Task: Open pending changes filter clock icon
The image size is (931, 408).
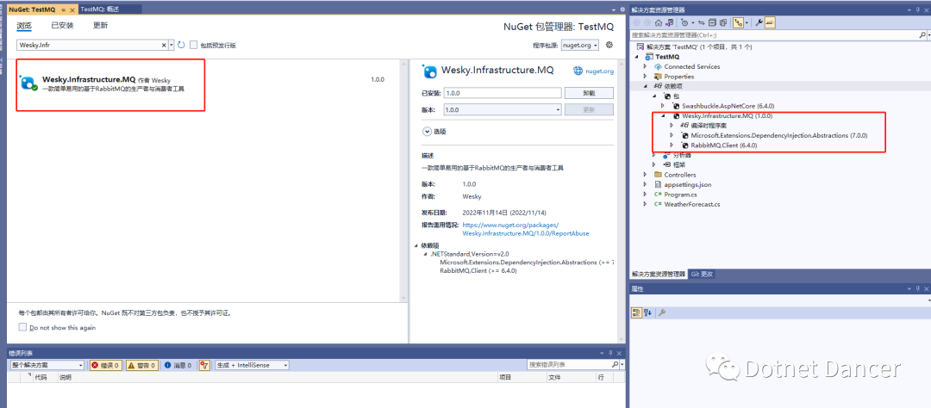Action: [x=684, y=22]
